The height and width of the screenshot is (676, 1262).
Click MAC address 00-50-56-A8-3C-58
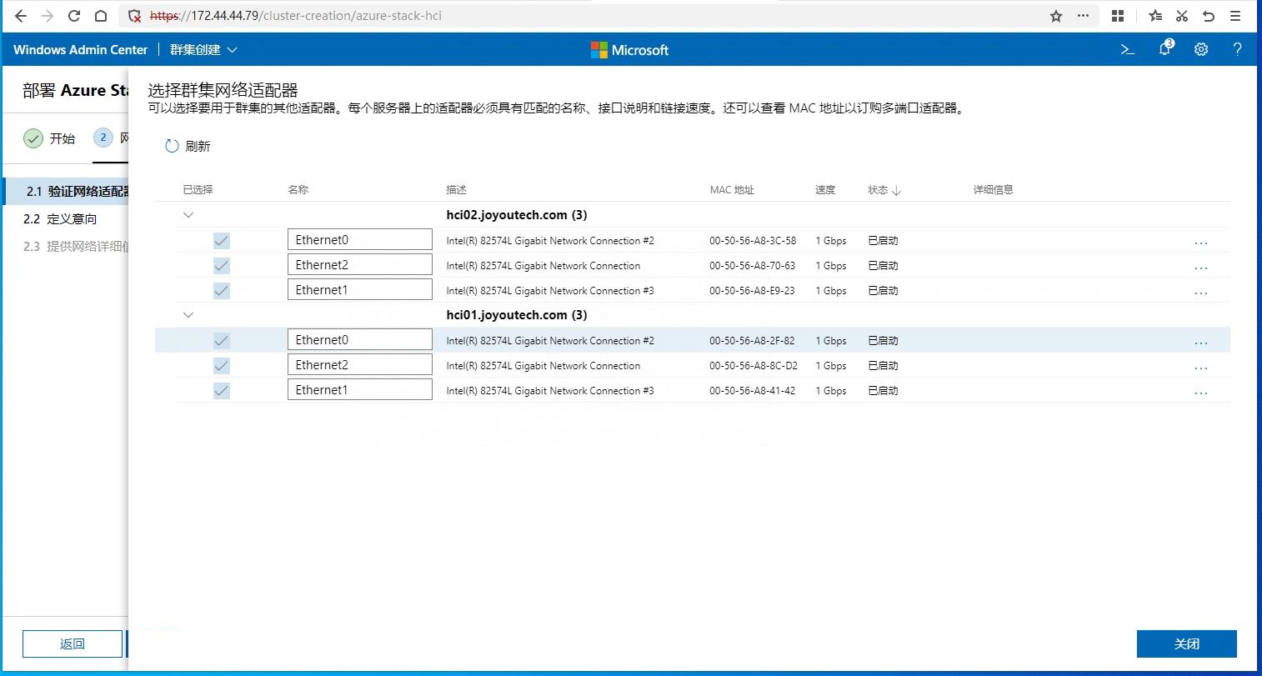753,241
